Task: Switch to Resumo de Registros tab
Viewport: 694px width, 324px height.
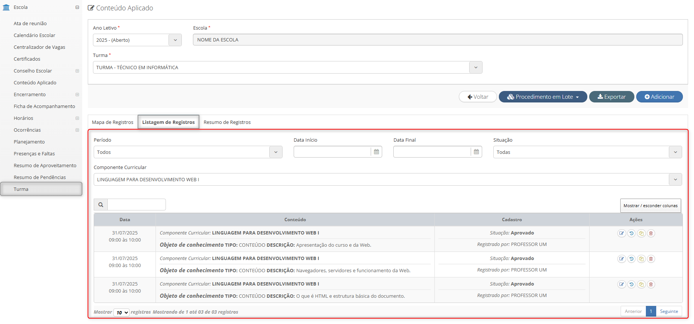Action: pos(227,122)
